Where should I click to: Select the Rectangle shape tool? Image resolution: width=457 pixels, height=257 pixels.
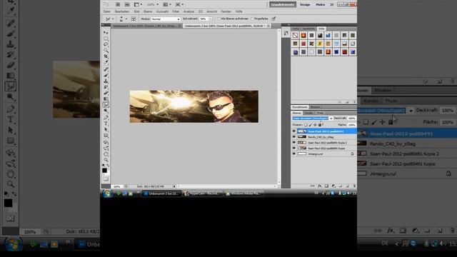106,136
